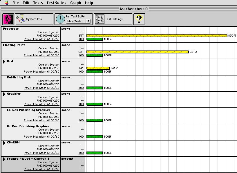Select Main Tests suite dropdown
The height and width of the screenshot is (173, 237).
[78, 21]
